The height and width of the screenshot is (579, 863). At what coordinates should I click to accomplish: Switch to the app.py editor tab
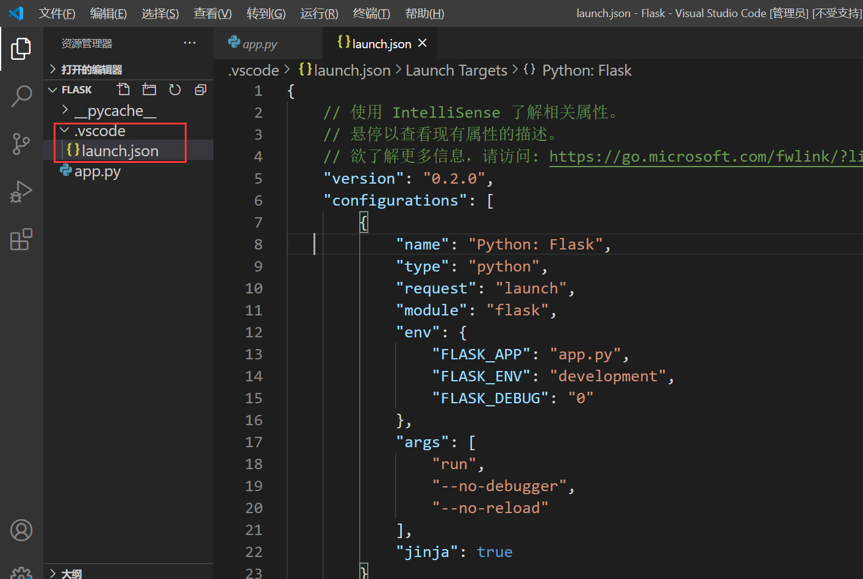(x=268, y=43)
